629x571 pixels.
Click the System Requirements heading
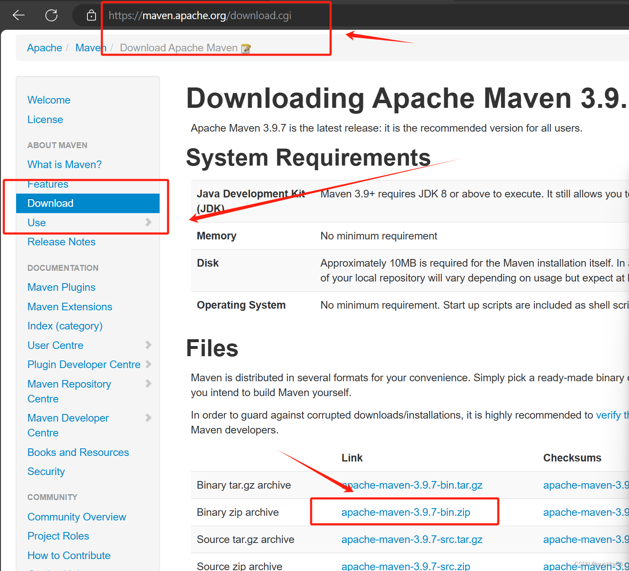[x=308, y=158]
